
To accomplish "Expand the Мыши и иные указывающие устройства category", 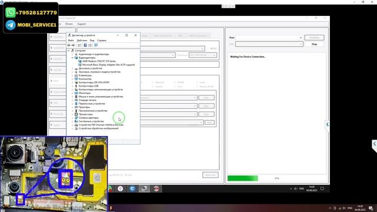I will [x=72, y=97].
